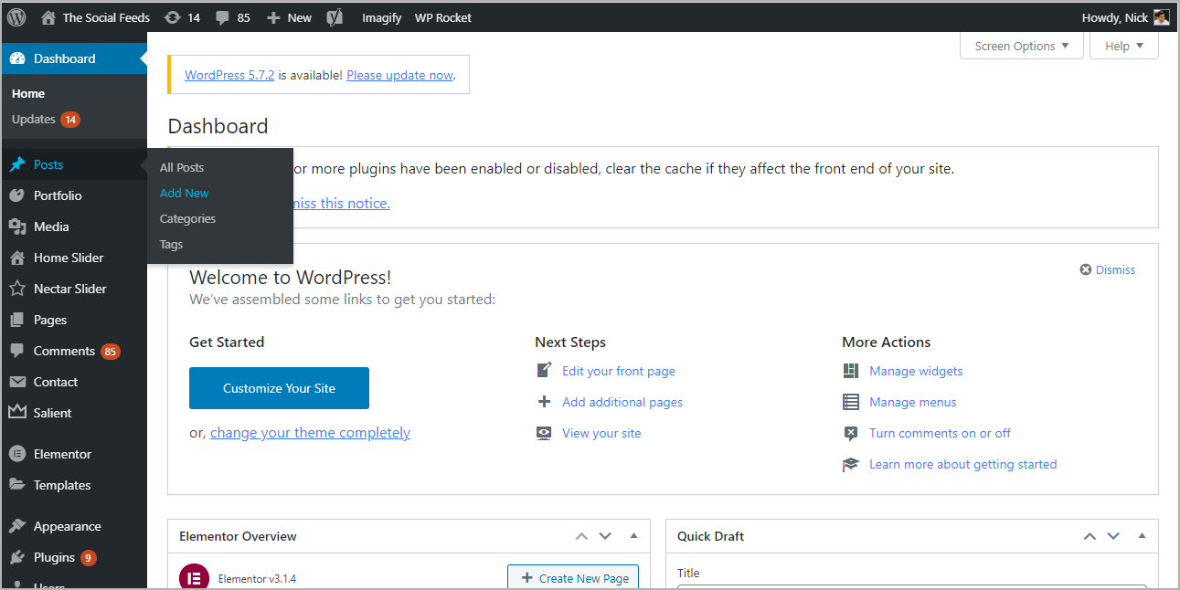
Task: Select All Posts in Posts flyout
Action: point(182,167)
